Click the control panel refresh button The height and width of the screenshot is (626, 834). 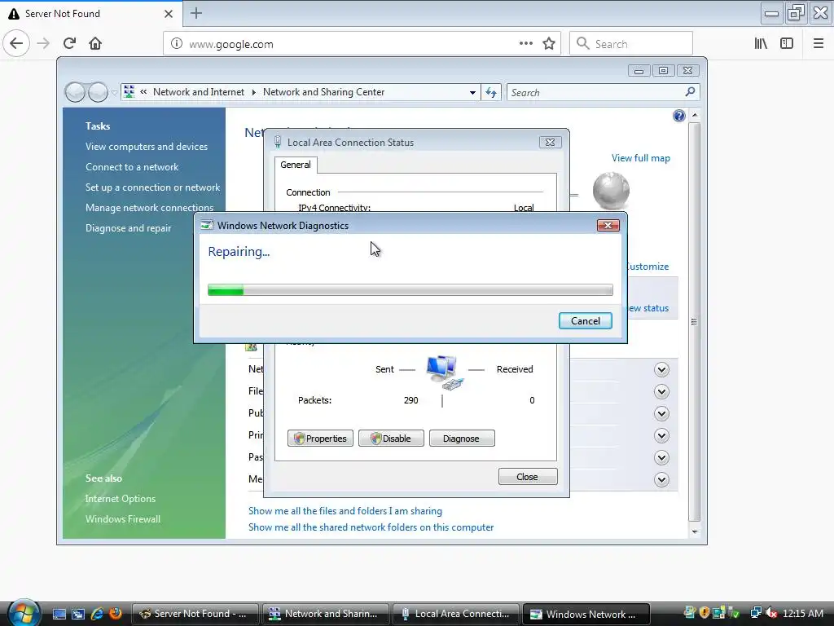491,93
